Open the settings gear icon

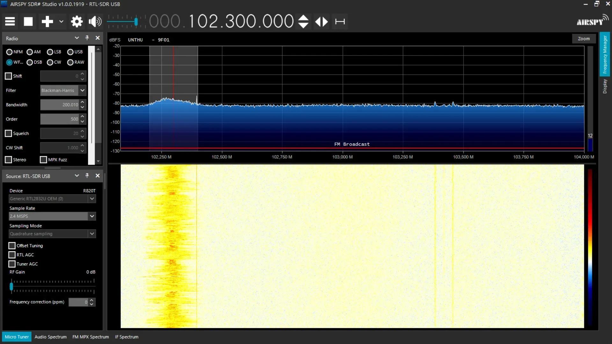pyautogui.click(x=76, y=21)
